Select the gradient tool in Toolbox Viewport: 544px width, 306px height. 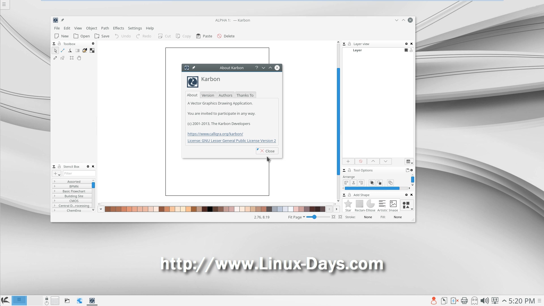77,50
